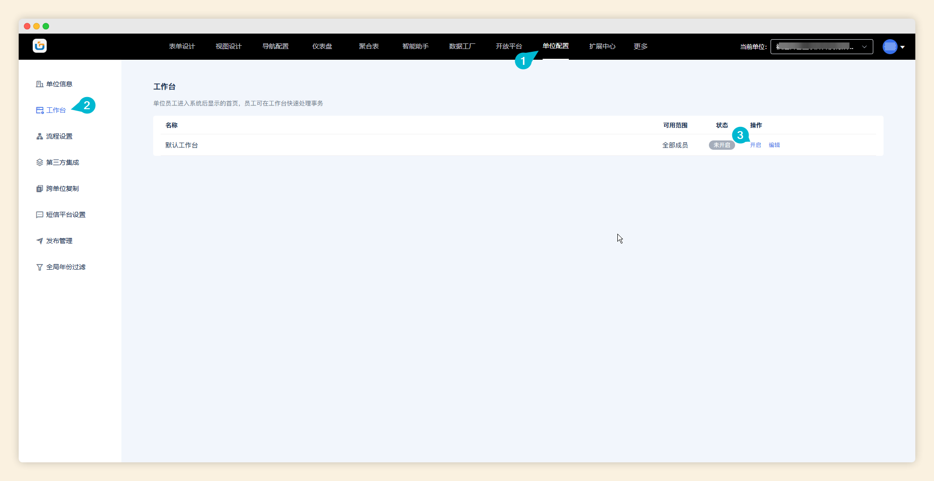Switch to the 智能助手 tab
The height and width of the screenshot is (481, 934).
[x=415, y=46]
